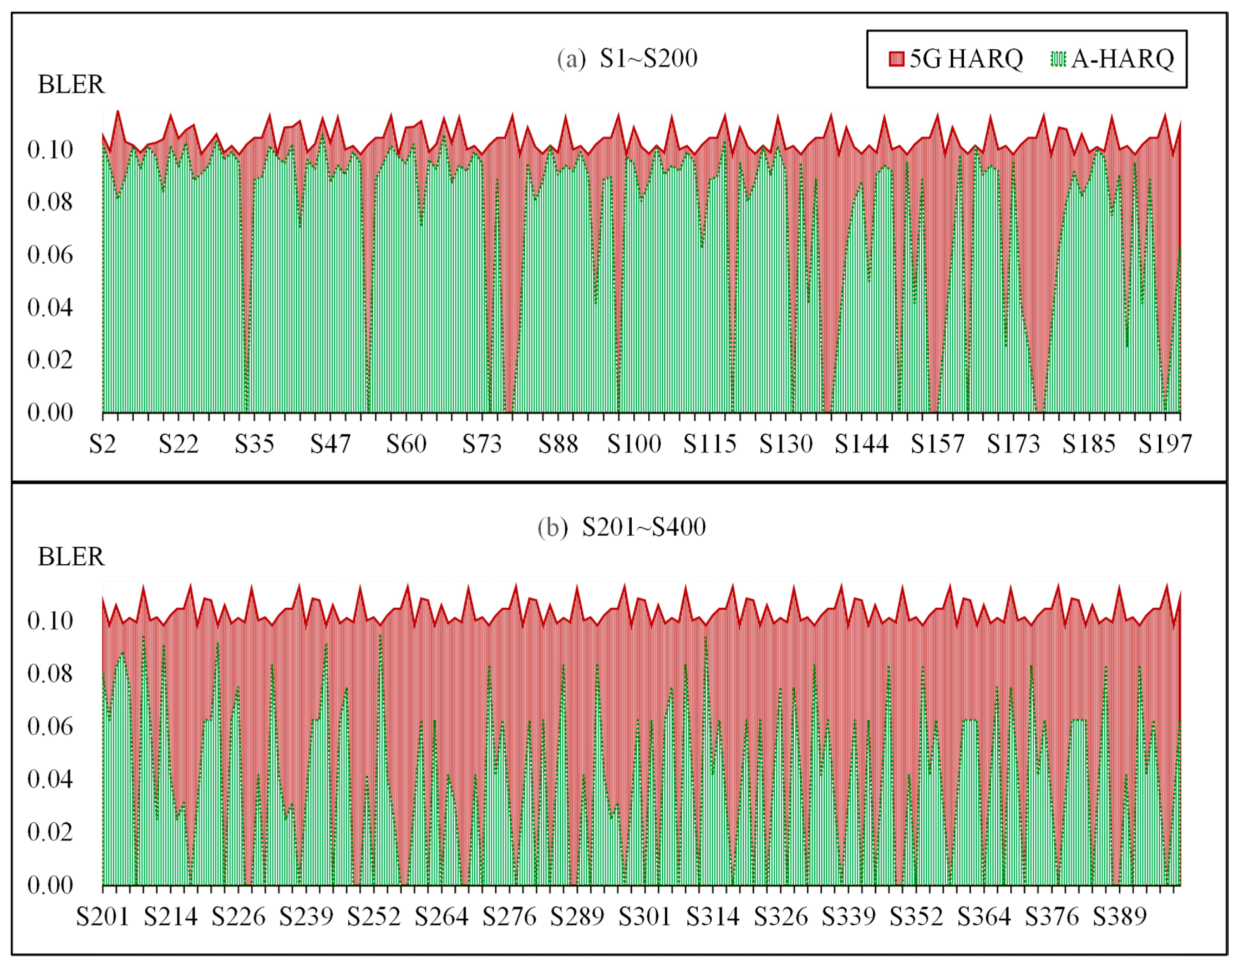
Task: Click the S301 x-axis label
Action: coord(645,917)
